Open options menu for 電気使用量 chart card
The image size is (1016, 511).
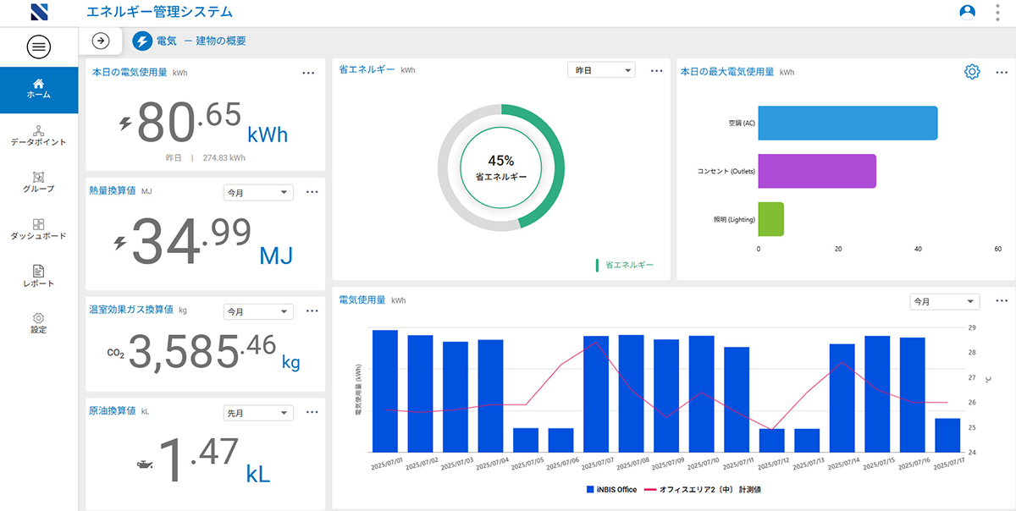click(x=1002, y=301)
